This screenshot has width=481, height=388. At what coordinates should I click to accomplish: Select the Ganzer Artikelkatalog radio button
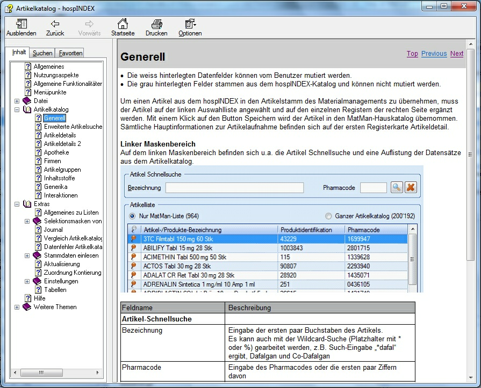click(x=329, y=216)
